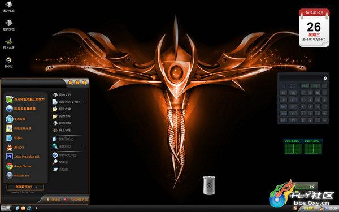Click the calculator widget display field
This screenshot has height=212, width=339.
303,78
